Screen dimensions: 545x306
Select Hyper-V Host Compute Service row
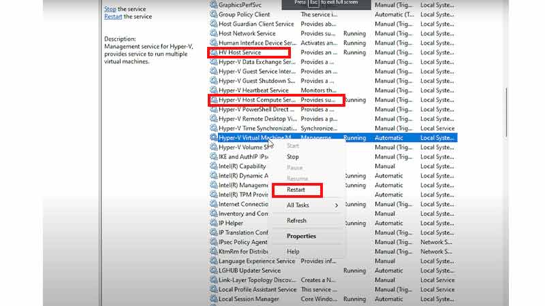click(x=333, y=99)
